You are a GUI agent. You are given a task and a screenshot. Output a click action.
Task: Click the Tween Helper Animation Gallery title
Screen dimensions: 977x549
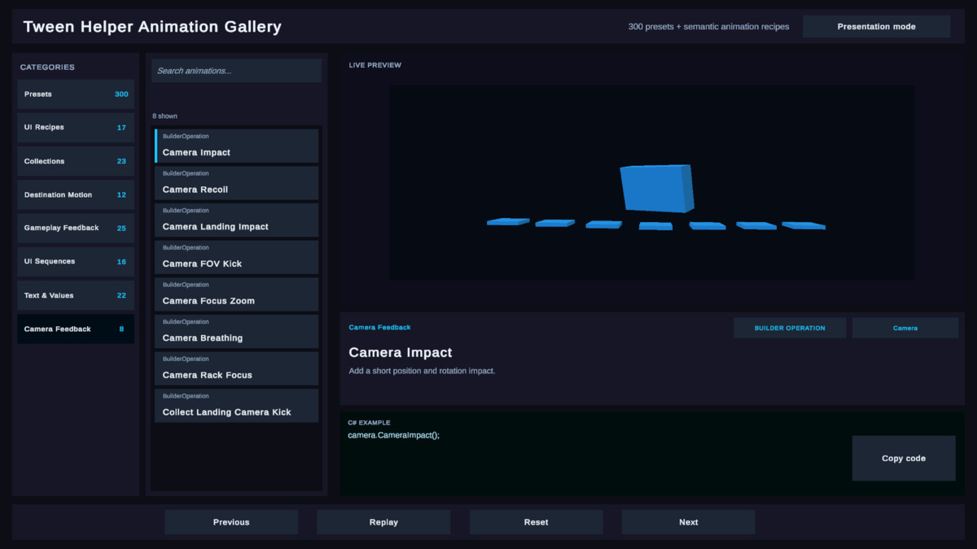tap(152, 27)
